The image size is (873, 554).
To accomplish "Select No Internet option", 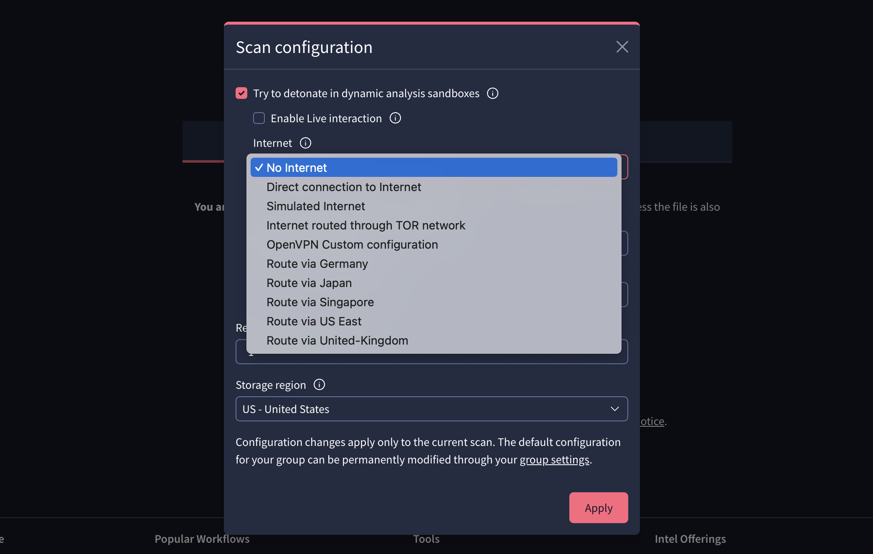I will 297,168.
